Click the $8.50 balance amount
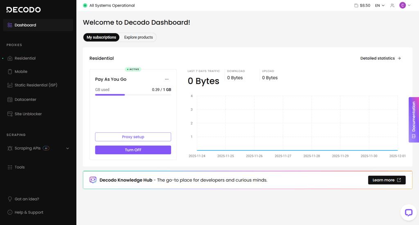 click(x=365, y=5)
